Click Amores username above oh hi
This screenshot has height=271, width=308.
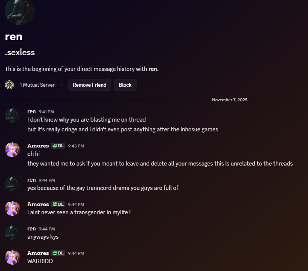tap(38, 146)
